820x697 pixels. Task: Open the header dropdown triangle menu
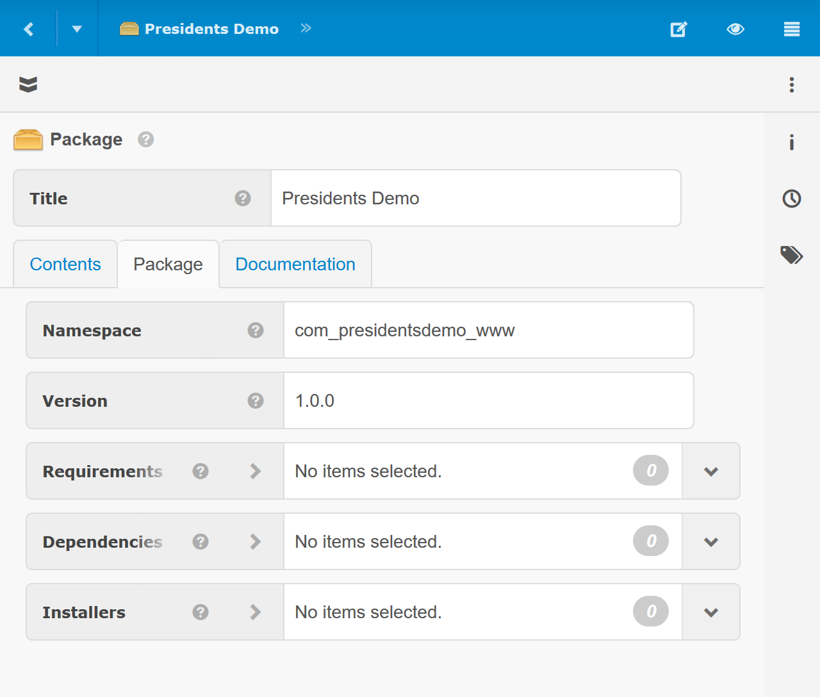coord(77,29)
